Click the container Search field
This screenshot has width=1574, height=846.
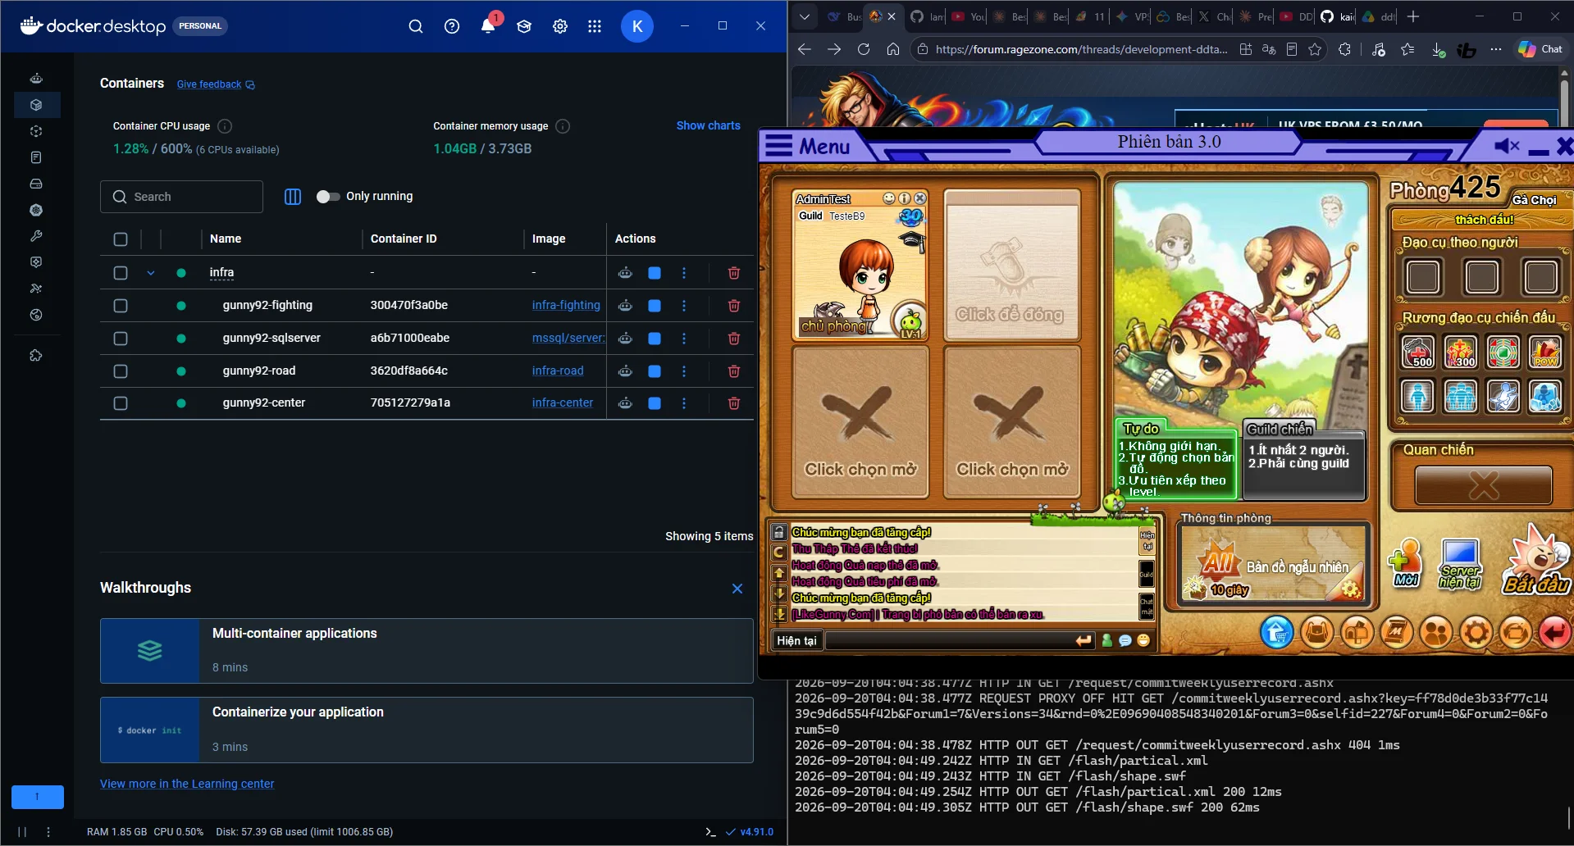coord(181,197)
